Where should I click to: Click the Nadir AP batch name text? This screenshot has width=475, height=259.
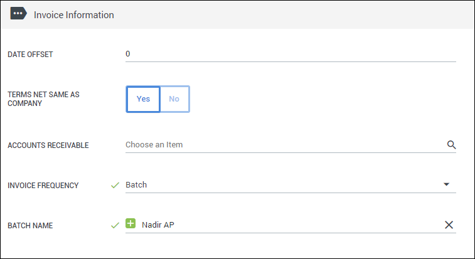click(x=158, y=225)
